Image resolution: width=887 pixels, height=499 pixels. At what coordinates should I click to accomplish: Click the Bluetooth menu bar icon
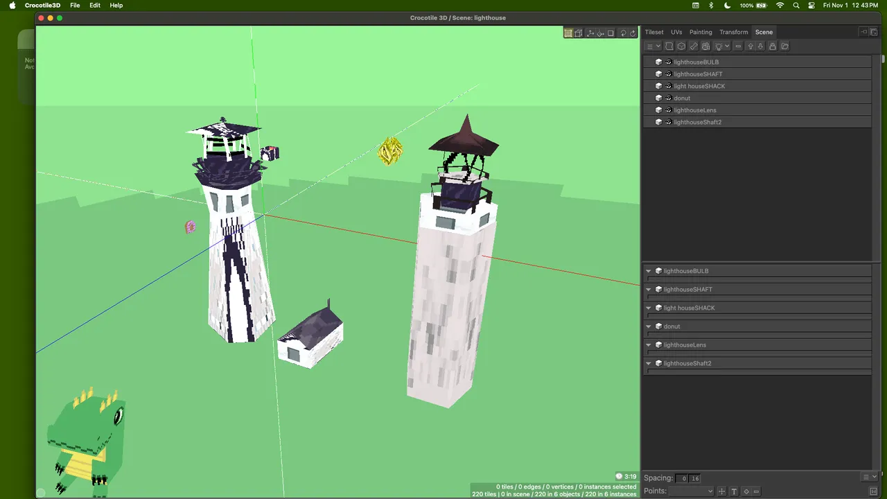[711, 5]
